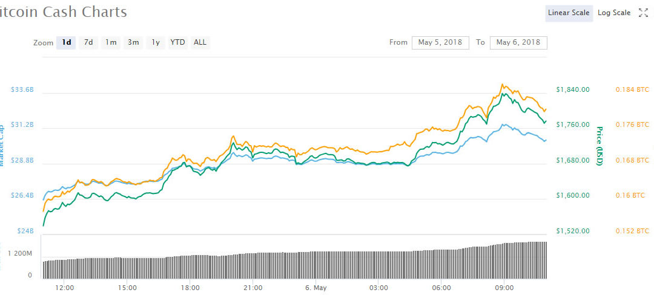Edit the From date May 5, 2018
This screenshot has width=654, height=304.
[x=440, y=42]
